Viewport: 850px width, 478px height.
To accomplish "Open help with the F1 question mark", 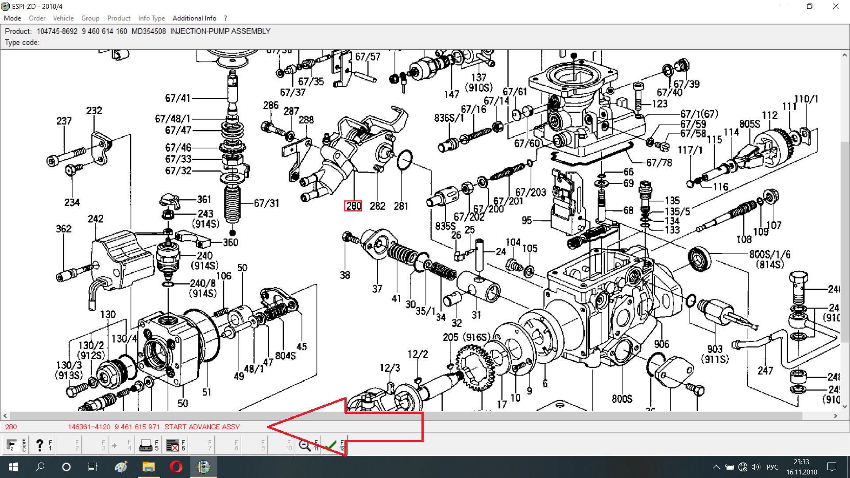I will 43,445.
